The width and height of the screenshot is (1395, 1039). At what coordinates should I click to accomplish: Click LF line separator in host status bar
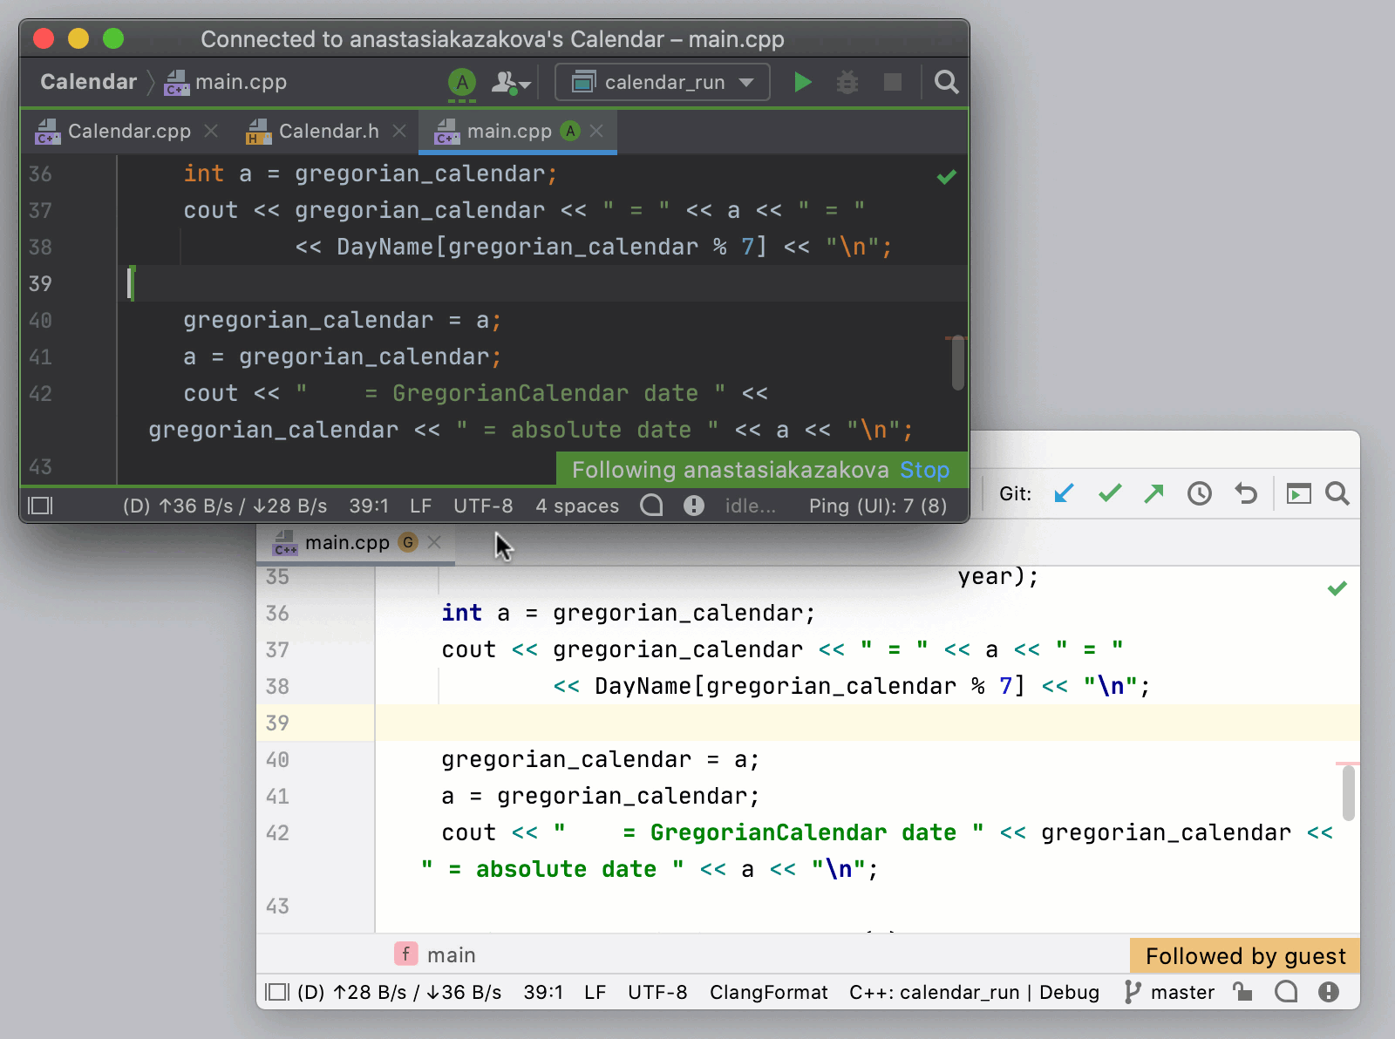tap(595, 992)
